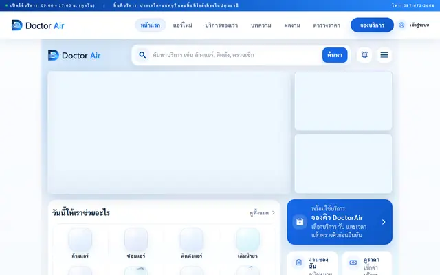
Task: Click the clipboard icon in the งานของฉัน card
Action: point(299,263)
